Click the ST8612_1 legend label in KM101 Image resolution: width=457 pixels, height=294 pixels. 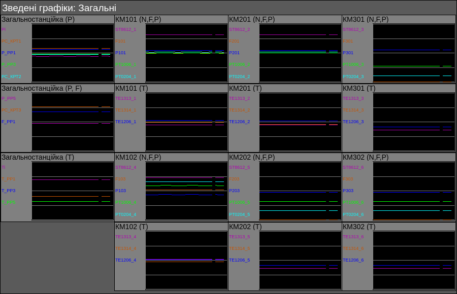pos(125,29)
